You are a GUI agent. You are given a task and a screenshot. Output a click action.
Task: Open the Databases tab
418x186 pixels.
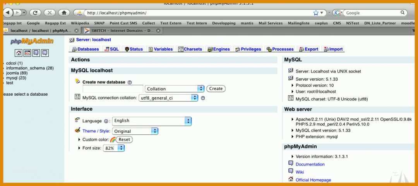click(x=85, y=49)
